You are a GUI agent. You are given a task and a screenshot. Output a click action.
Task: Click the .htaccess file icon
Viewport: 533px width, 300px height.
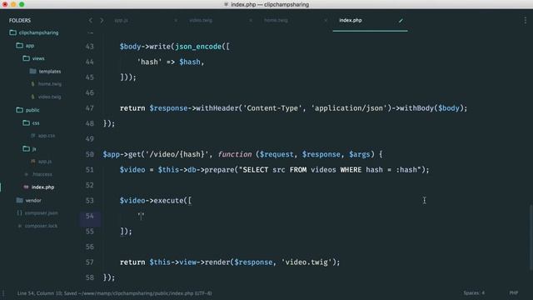point(26,174)
